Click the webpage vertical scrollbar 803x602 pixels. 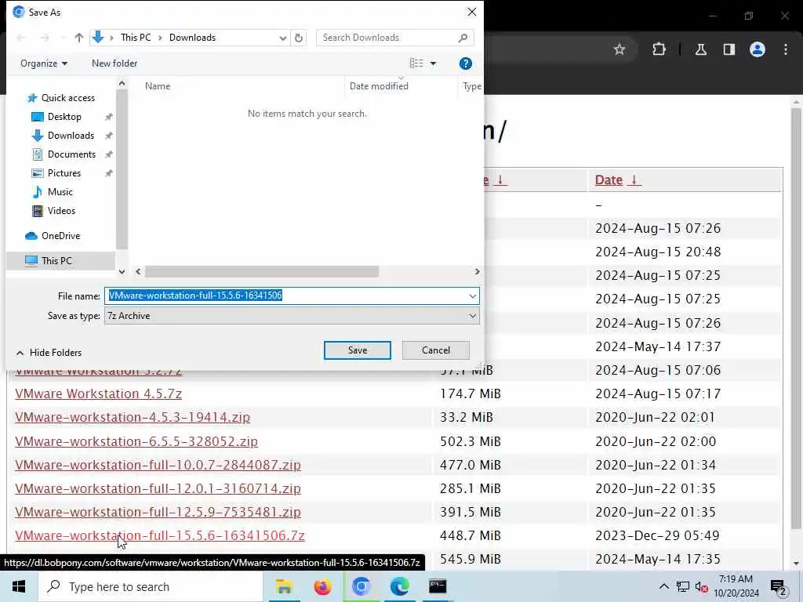[x=796, y=317]
